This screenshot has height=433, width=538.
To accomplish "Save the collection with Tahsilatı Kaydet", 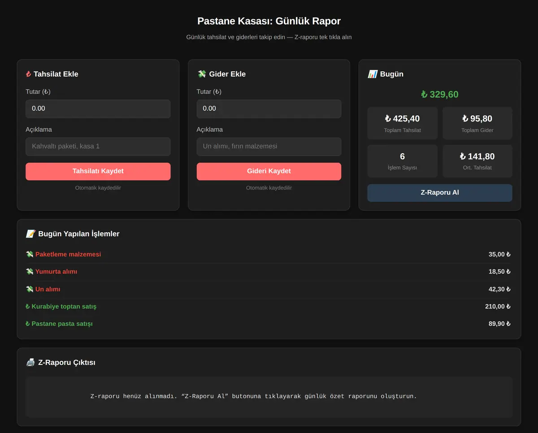I will 98,171.
